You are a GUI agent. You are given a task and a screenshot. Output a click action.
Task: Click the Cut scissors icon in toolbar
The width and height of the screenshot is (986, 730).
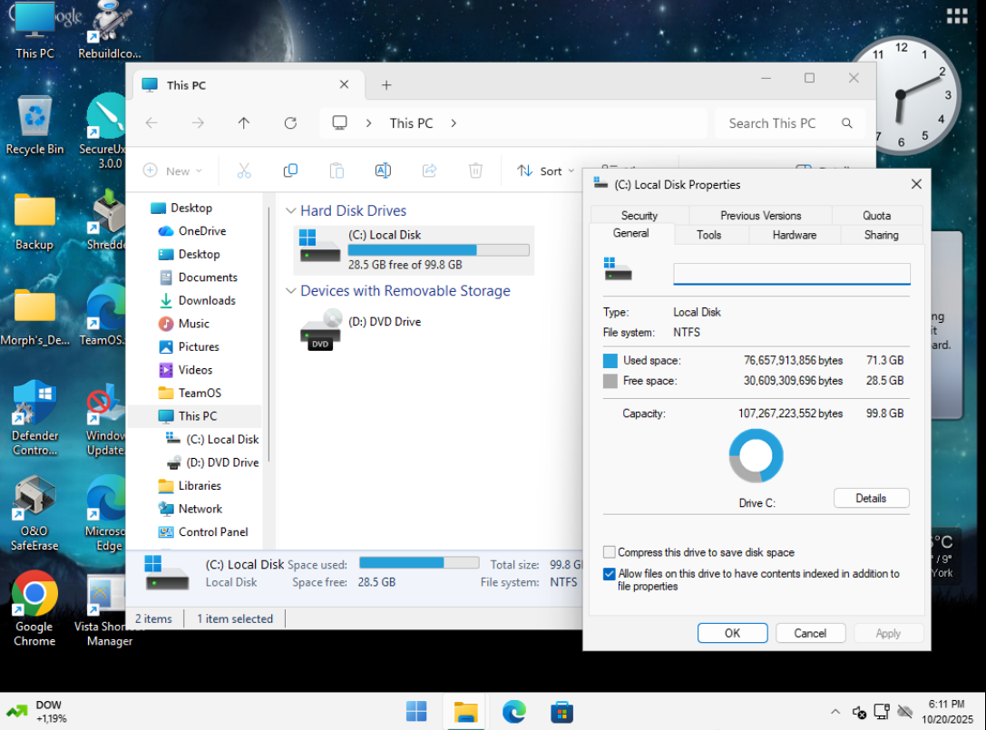point(244,170)
